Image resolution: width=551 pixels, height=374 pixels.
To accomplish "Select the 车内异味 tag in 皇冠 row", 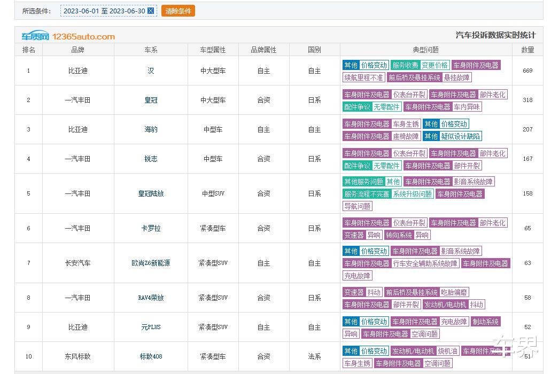I will coord(467,107).
